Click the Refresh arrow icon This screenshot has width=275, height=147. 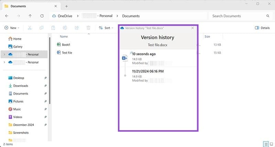(x=42, y=16)
